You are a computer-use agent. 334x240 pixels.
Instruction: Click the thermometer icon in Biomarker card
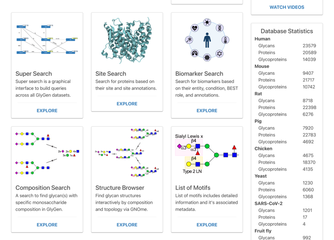tap(225, 40)
